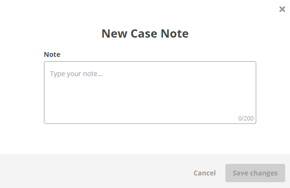
Task: Click the disabled Save changes button
Action: click(x=255, y=173)
